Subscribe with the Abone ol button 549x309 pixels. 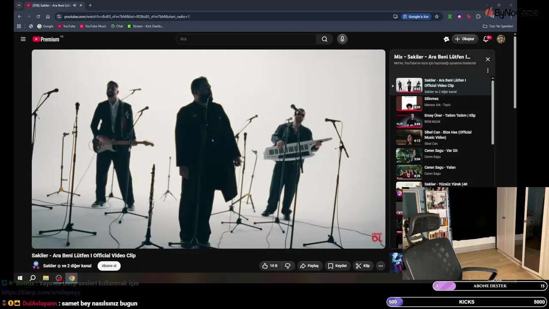click(109, 266)
